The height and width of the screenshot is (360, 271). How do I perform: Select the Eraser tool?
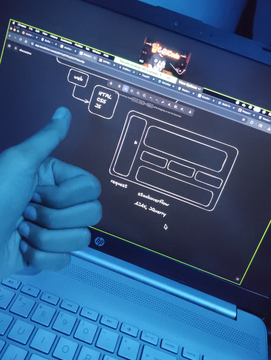(182, 109)
